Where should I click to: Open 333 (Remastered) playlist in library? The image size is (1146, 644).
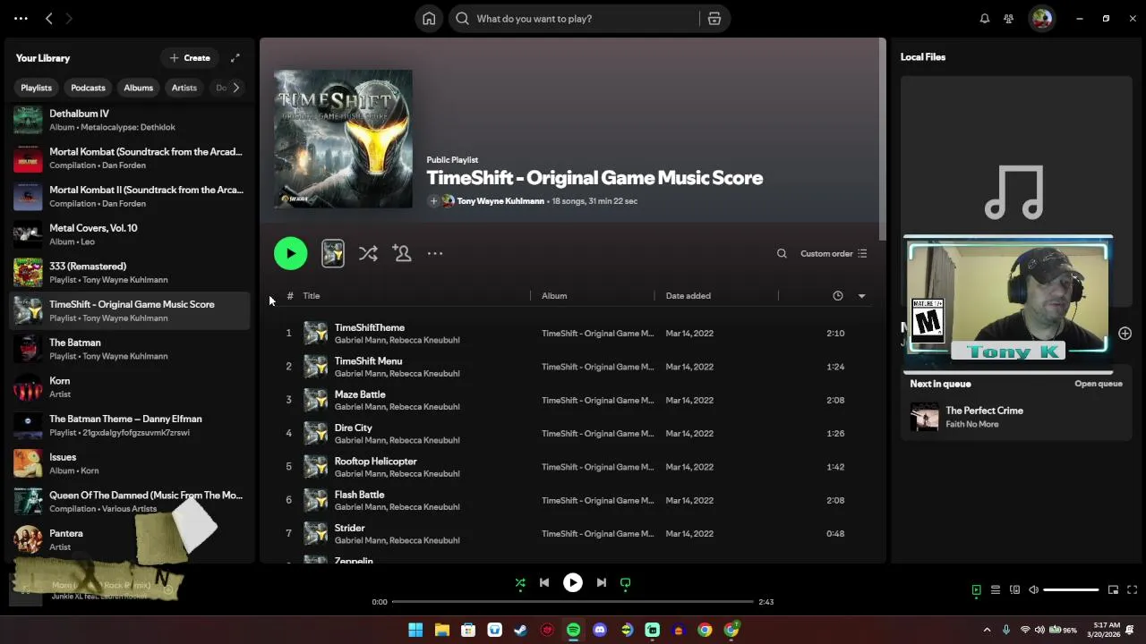(130, 273)
